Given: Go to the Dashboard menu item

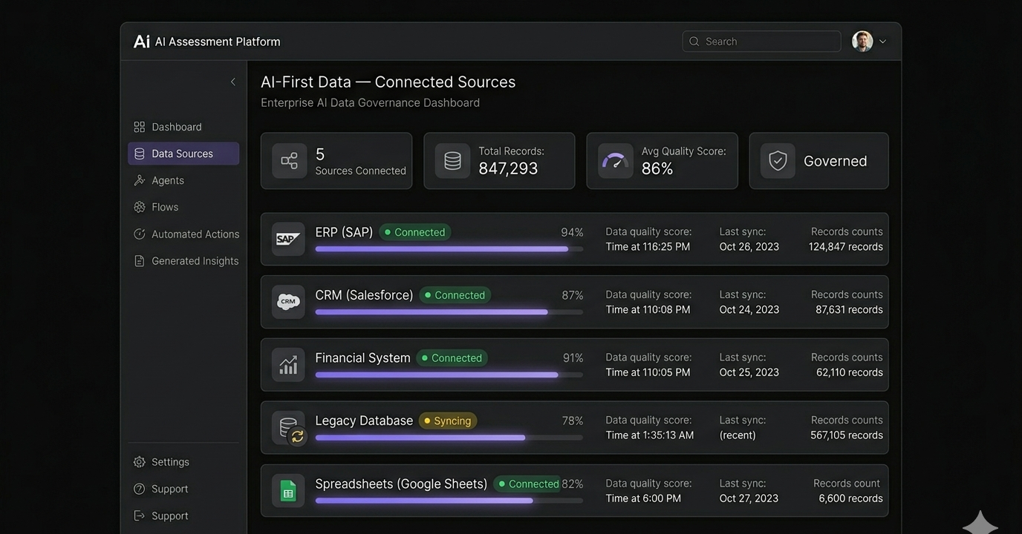Looking at the screenshot, I should [176, 127].
